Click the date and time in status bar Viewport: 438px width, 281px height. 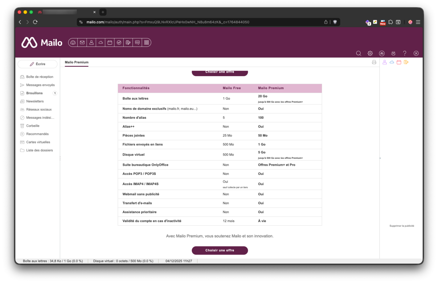click(x=179, y=261)
